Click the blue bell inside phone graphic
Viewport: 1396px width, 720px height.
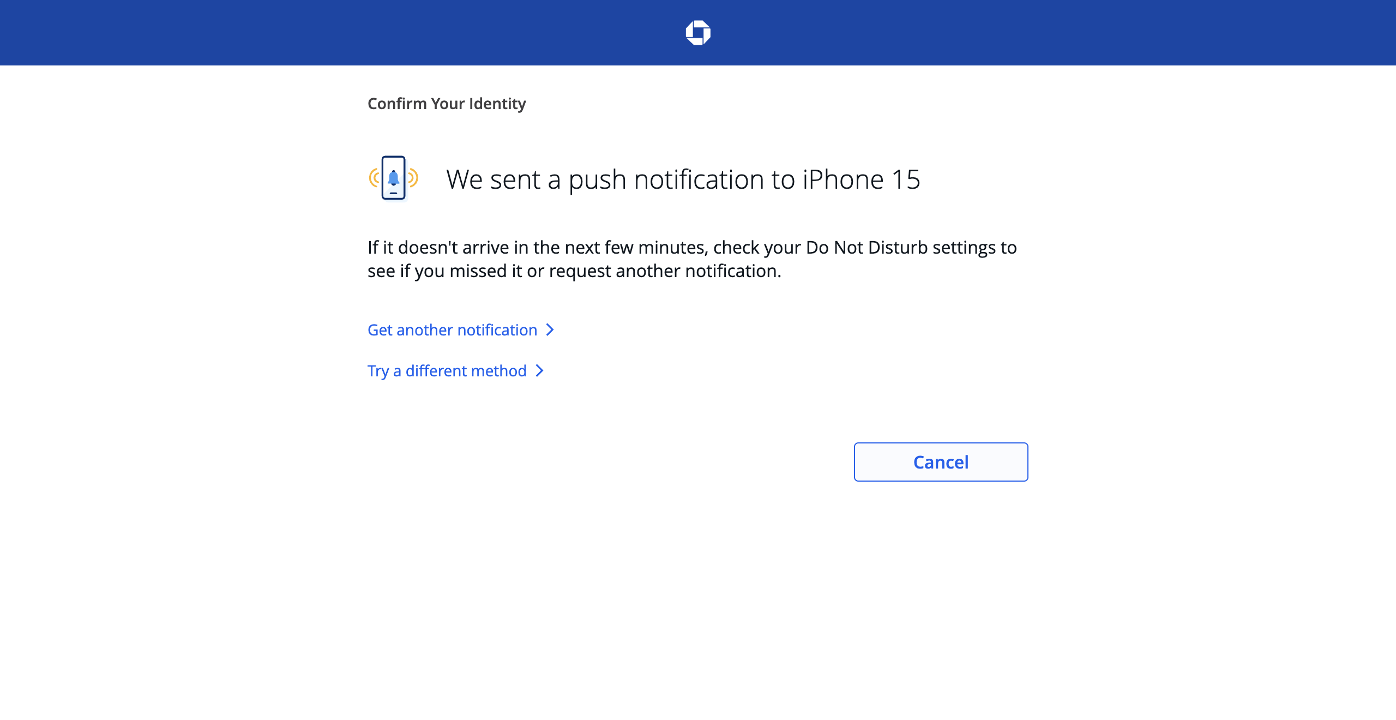click(394, 178)
